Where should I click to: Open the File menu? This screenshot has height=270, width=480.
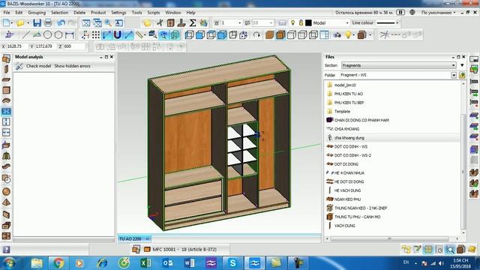tap(7, 13)
